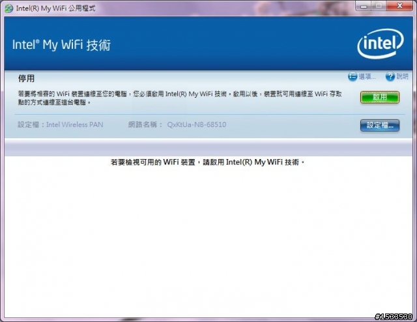Screen dimensions: 417x322
Task: Open the 選項... options link
Action: [367, 77]
